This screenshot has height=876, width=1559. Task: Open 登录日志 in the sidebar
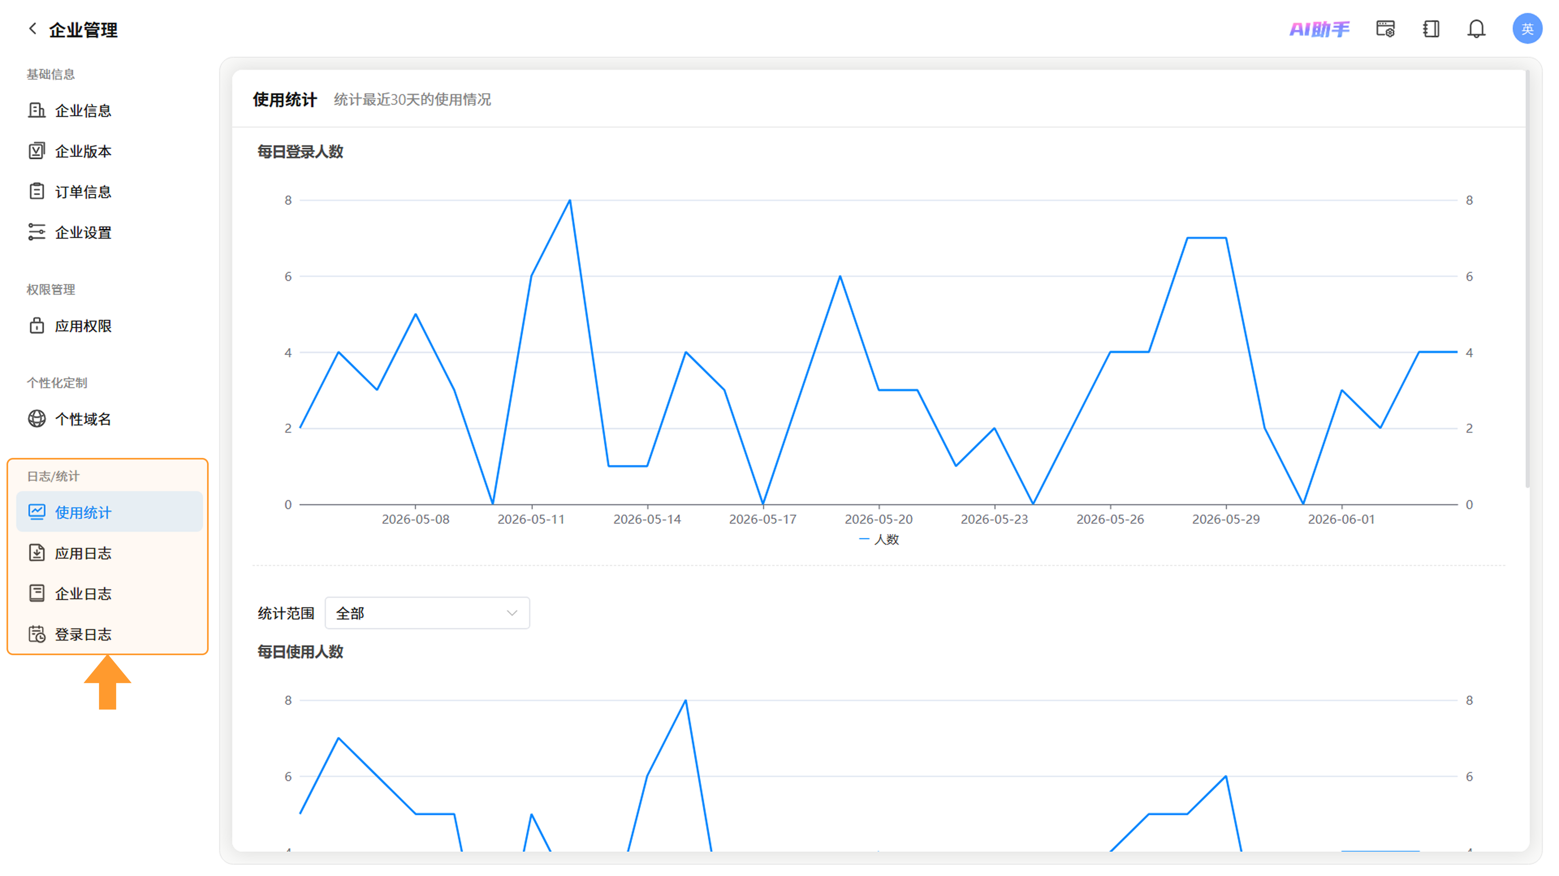click(110, 634)
